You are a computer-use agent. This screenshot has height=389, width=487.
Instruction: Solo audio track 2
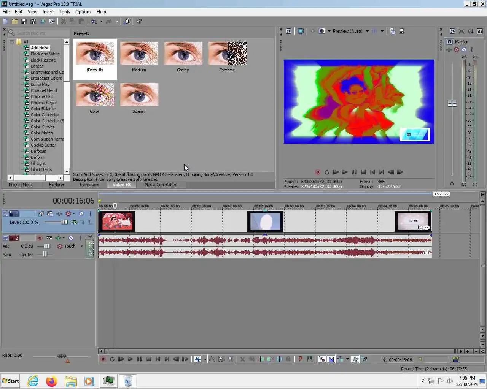80,238
